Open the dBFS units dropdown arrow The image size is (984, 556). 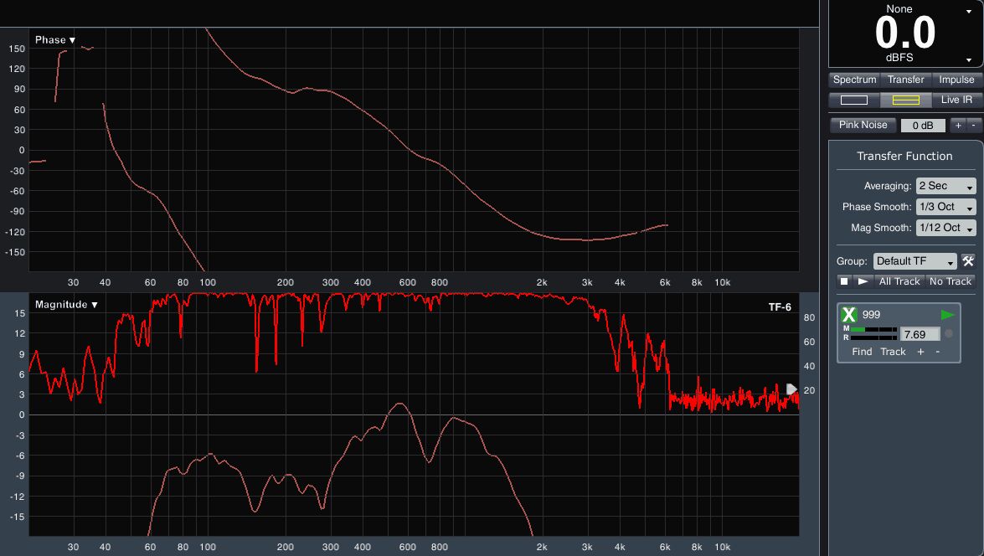pyautogui.click(x=968, y=59)
